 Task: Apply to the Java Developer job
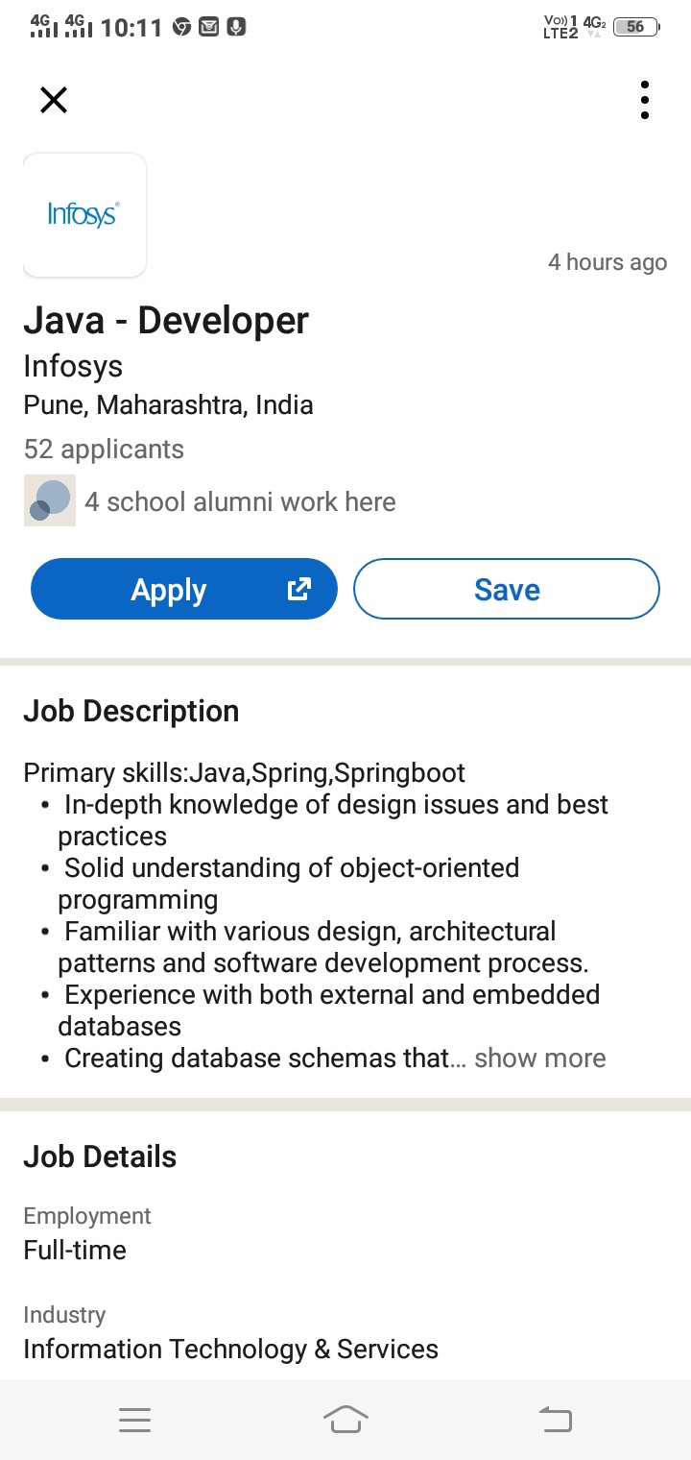(184, 589)
